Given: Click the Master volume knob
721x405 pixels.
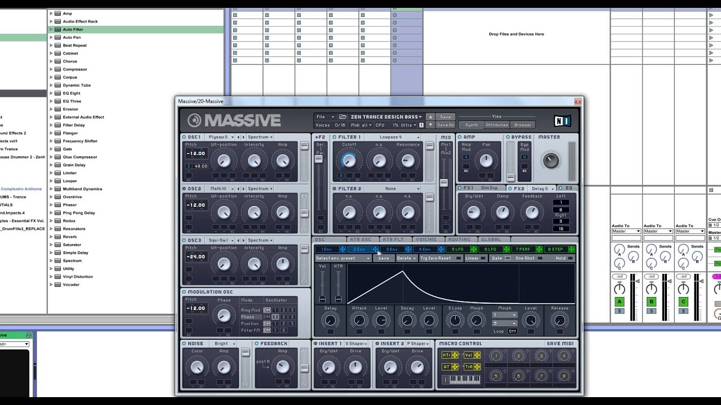Looking at the screenshot, I should (x=550, y=160).
